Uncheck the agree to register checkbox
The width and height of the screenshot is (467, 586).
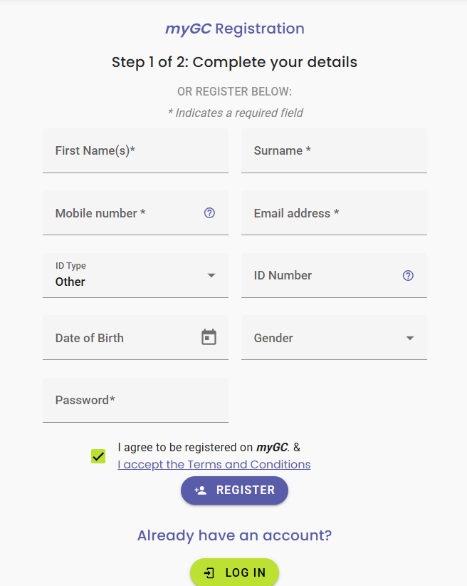98,456
